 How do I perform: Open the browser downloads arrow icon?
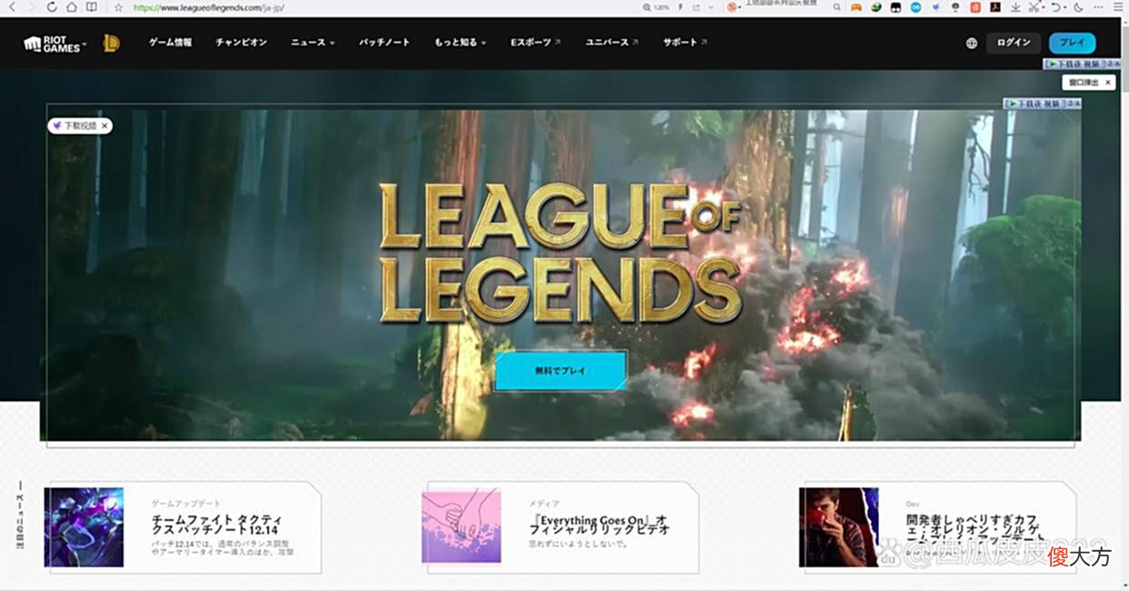point(1015,7)
